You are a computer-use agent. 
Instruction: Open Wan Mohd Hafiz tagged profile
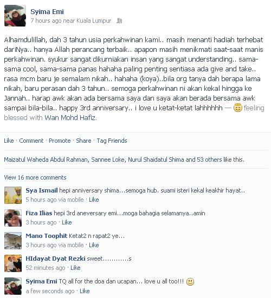[x=70, y=118]
